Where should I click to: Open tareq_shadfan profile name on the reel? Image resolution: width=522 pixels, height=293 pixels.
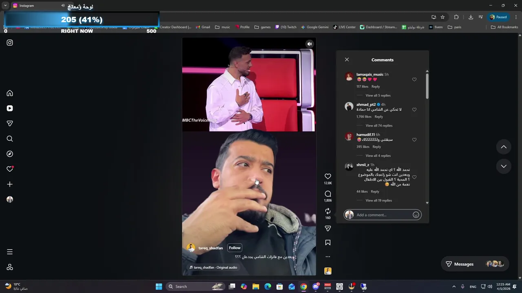210,248
